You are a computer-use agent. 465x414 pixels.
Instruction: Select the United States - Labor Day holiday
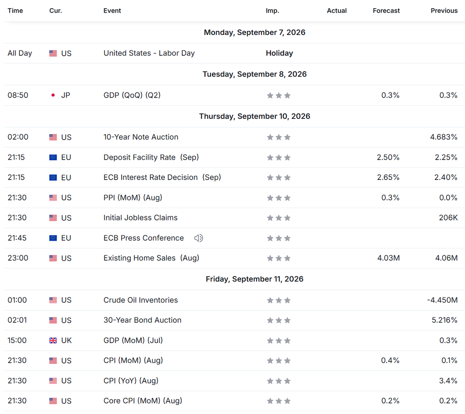click(x=149, y=54)
